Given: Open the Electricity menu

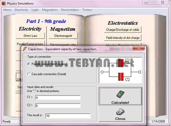Looking at the screenshot, I should click(x=21, y=10).
